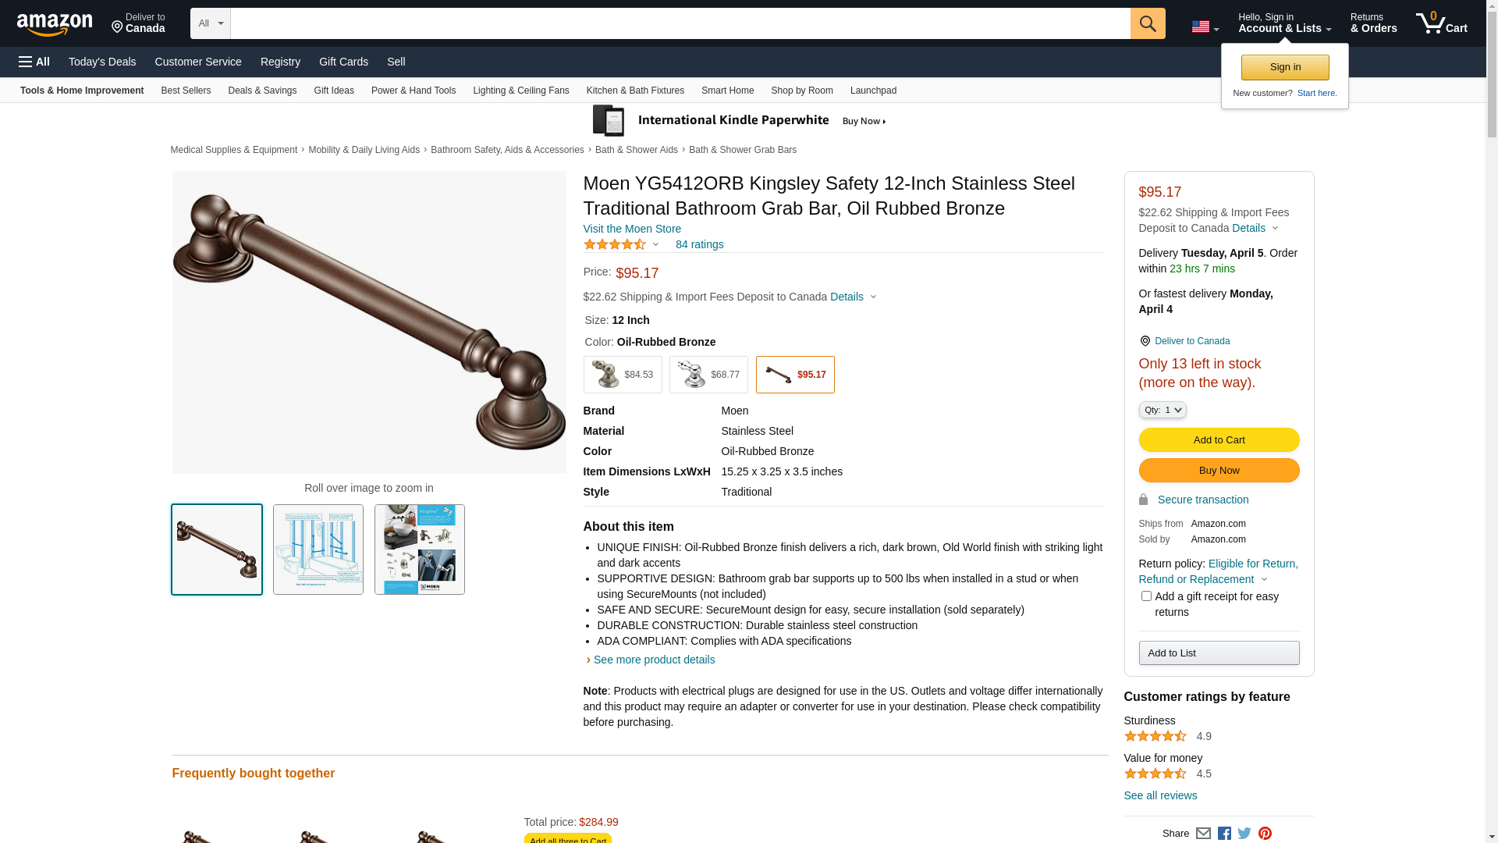Go to Best Sellers tab
Image resolution: width=1498 pixels, height=843 pixels.
(186, 91)
